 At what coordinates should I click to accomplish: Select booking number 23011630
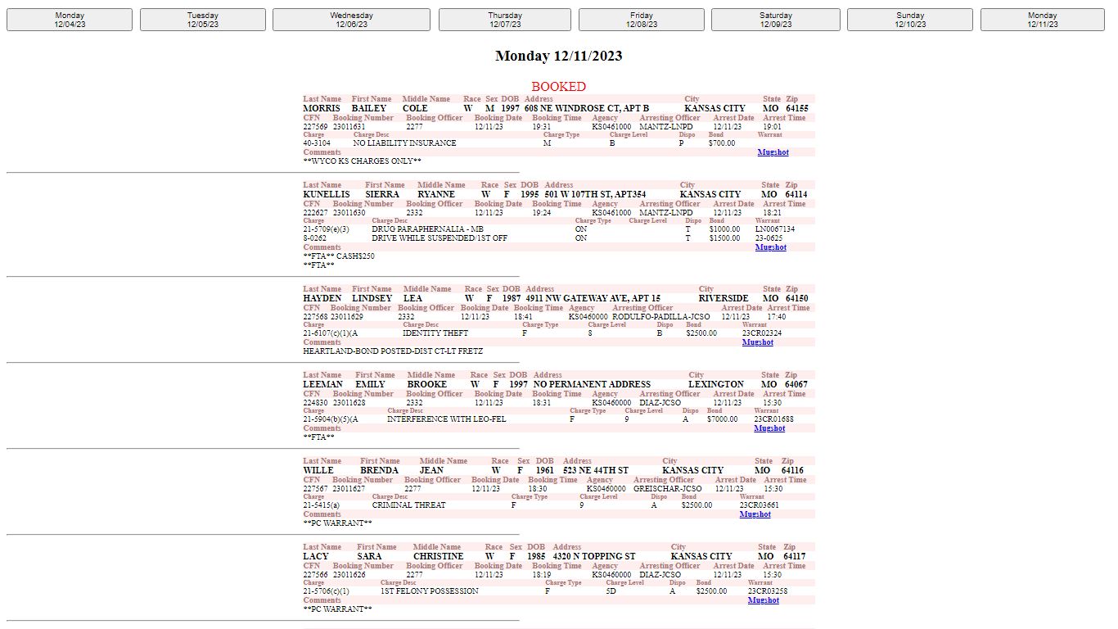349,213
